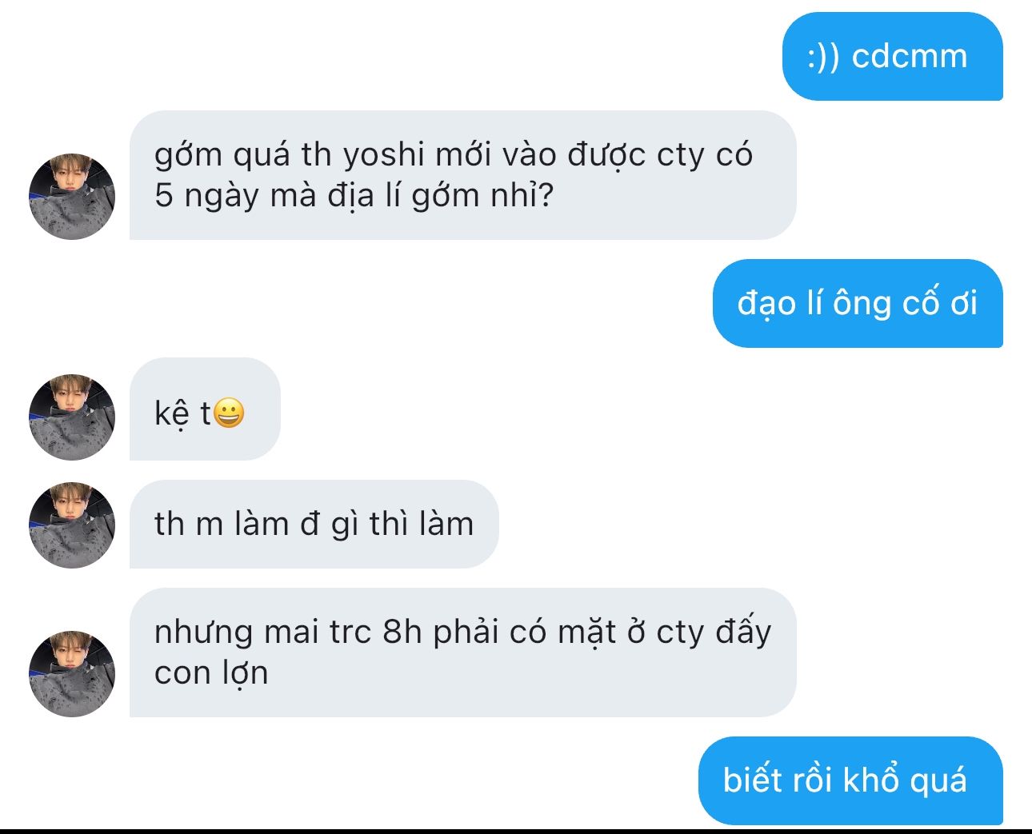Select the received message starting 'gớm quá th yoshi'

463,175
